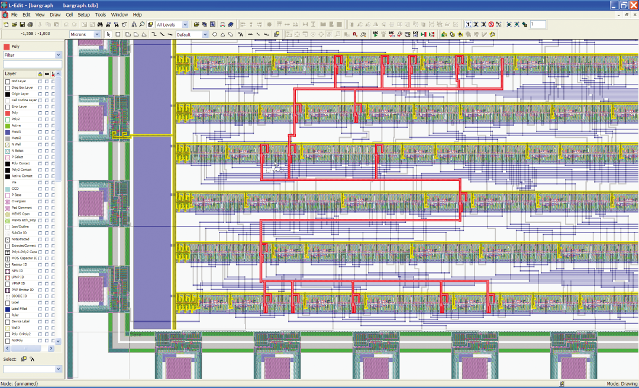Toggle hide checkbox for Ruler layer
The height and width of the screenshot is (388, 639).
tap(47, 315)
